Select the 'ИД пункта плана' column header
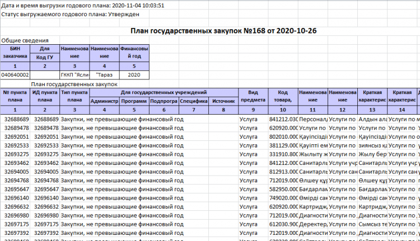 [45, 97]
